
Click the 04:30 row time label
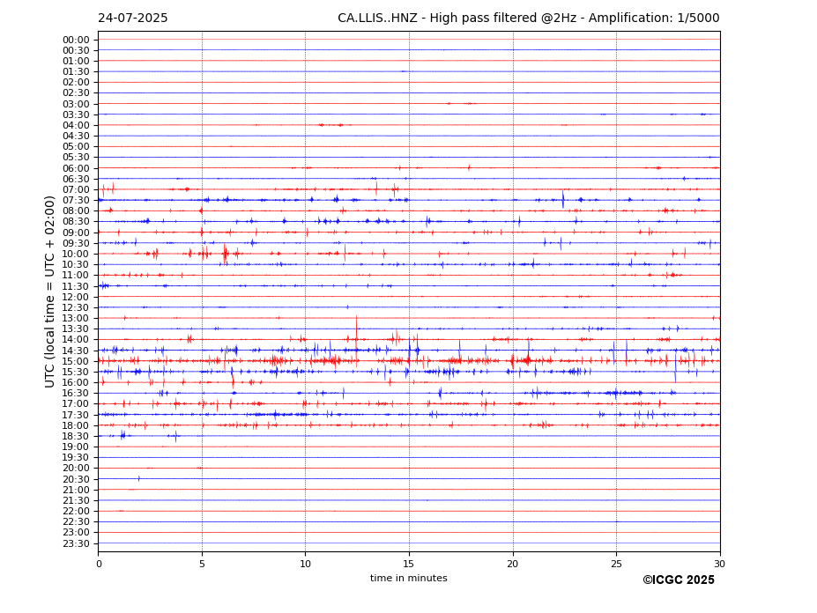click(76, 136)
